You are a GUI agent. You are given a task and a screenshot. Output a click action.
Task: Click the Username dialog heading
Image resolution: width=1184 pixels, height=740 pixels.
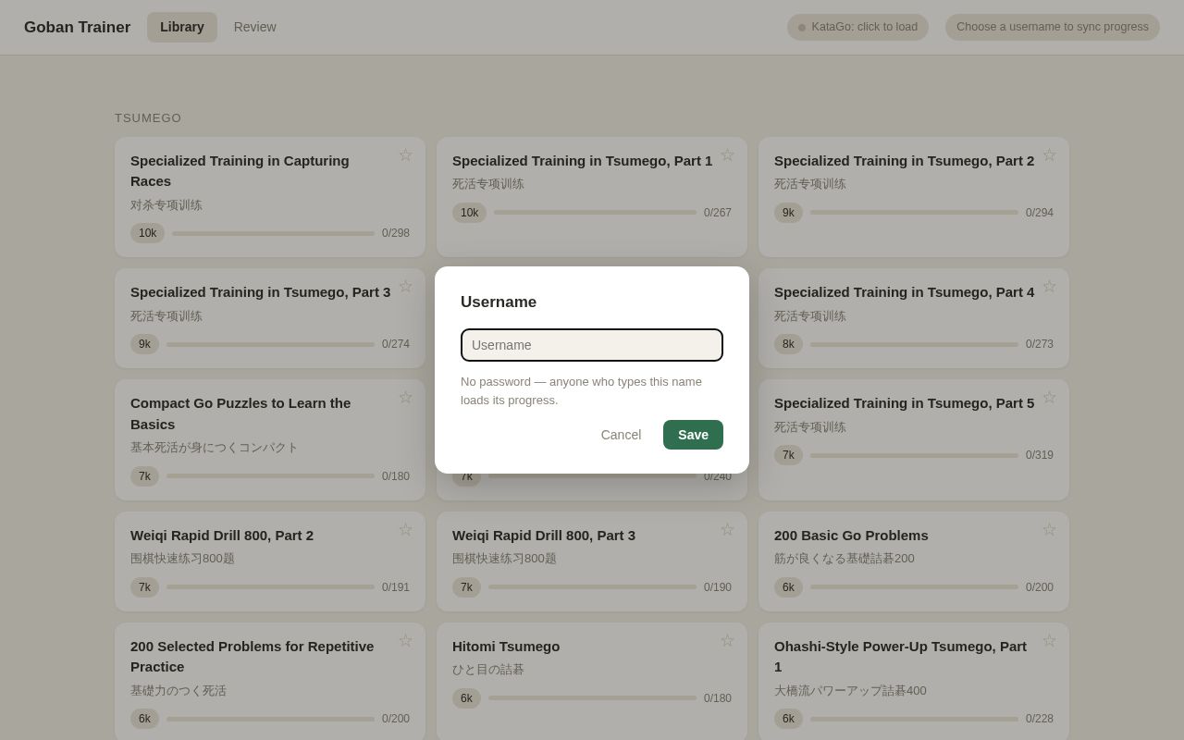(x=499, y=302)
